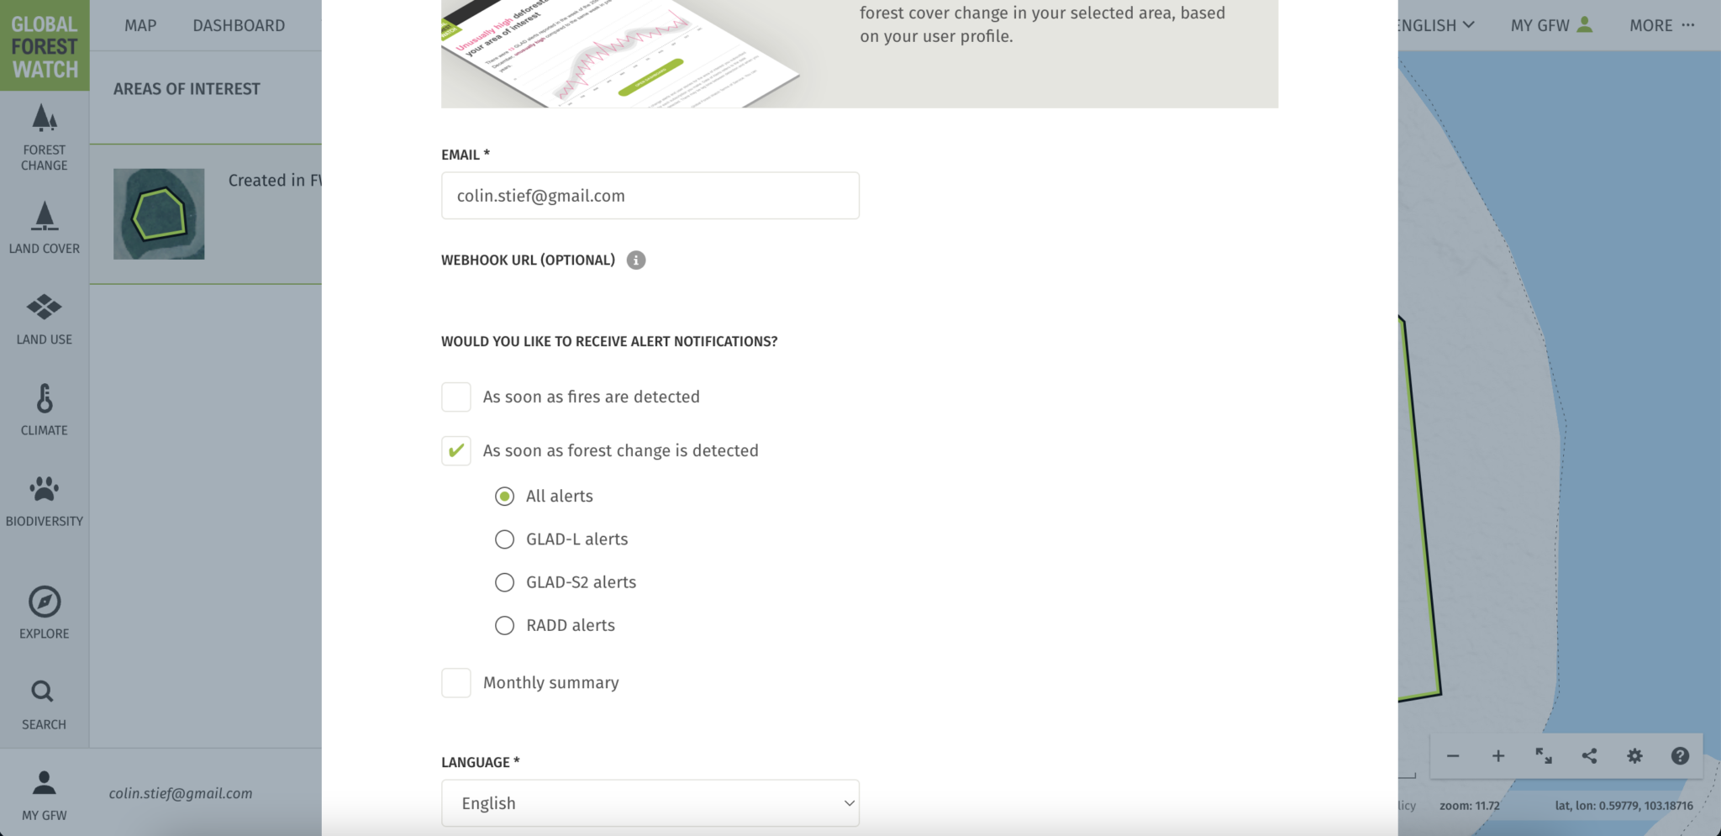The width and height of the screenshot is (1721, 836).
Task: Open the site language selector in header
Action: [1437, 25]
